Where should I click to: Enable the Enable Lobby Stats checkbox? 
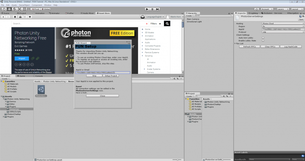[x=263, y=41]
